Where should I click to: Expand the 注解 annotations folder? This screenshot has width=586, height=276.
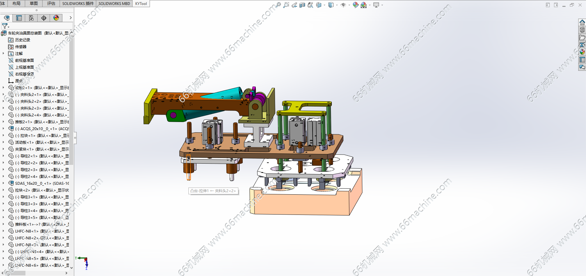[x=3, y=53]
